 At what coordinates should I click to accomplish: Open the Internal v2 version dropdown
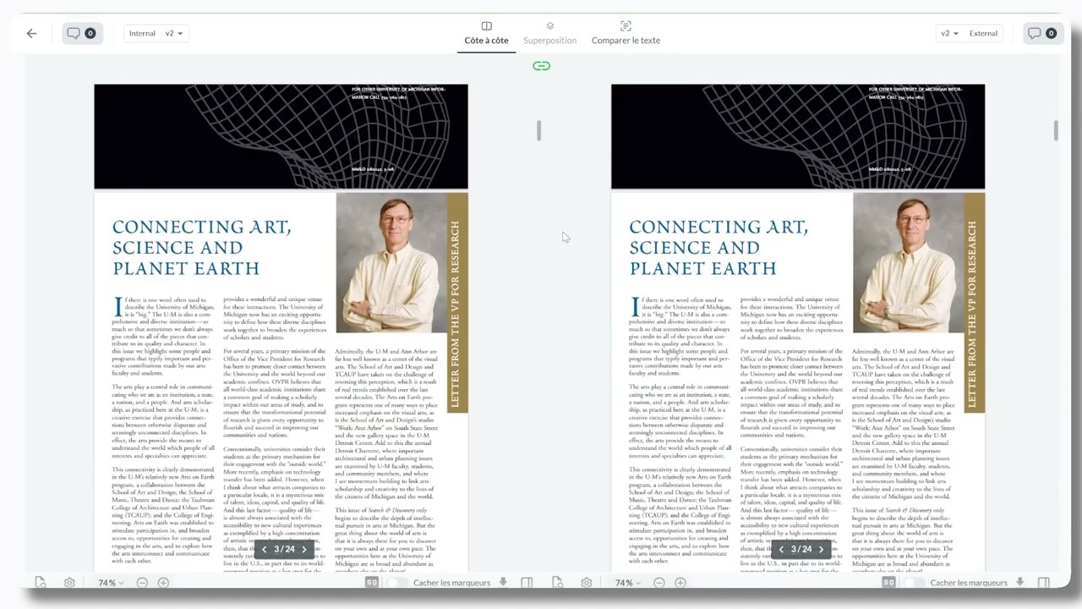coord(156,34)
